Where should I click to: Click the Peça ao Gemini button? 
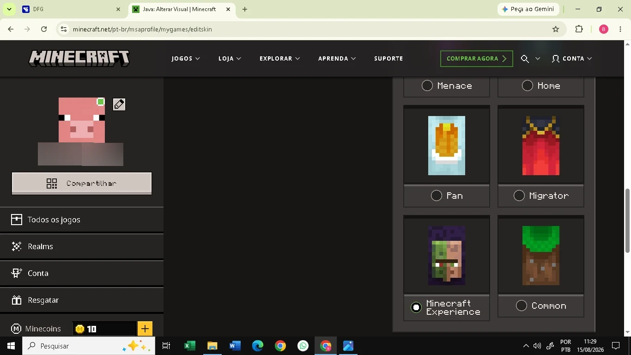528,9
